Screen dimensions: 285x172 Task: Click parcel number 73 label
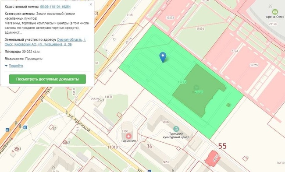114,39
